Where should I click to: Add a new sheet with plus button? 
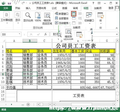click(28, 104)
